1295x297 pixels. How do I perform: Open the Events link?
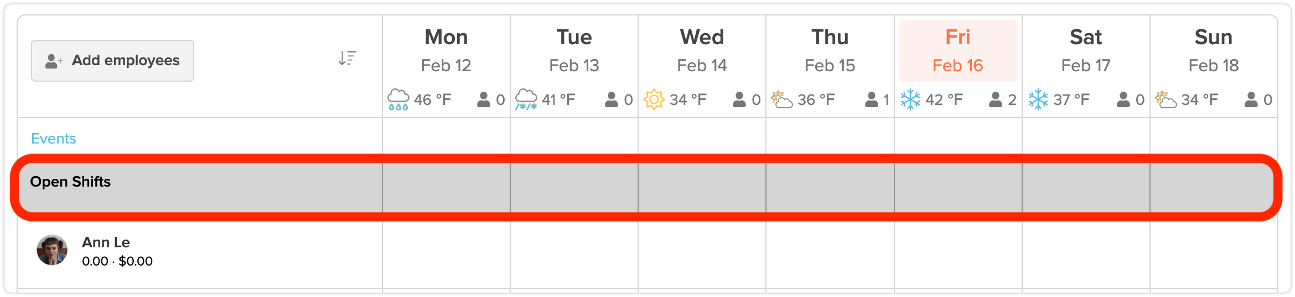click(53, 139)
